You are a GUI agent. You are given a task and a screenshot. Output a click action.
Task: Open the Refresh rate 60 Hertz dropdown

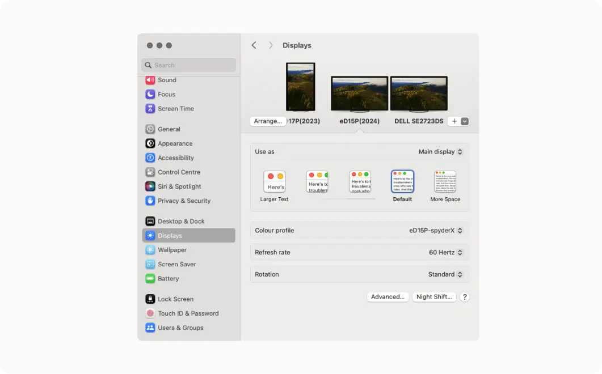pyautogui.click(x=446, y=252)
